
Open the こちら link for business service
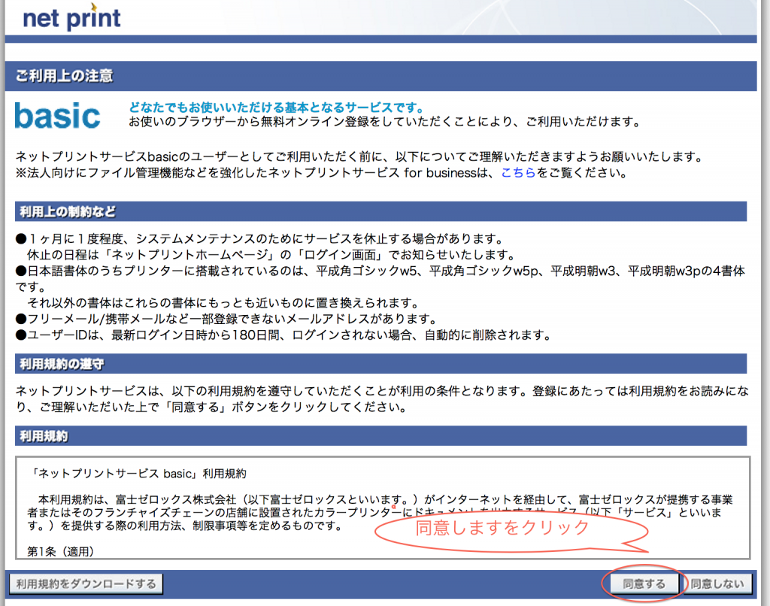(518, 173)
